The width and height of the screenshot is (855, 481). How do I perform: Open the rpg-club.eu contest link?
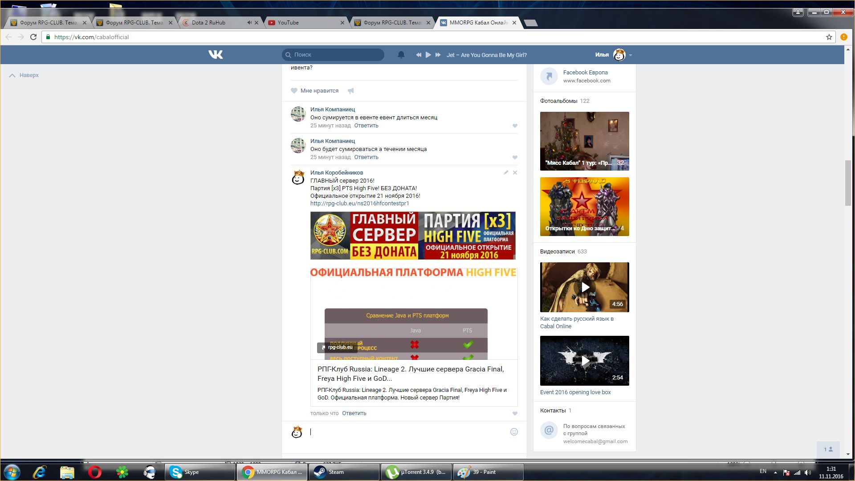pyautogui.click(x=359, y=204)
